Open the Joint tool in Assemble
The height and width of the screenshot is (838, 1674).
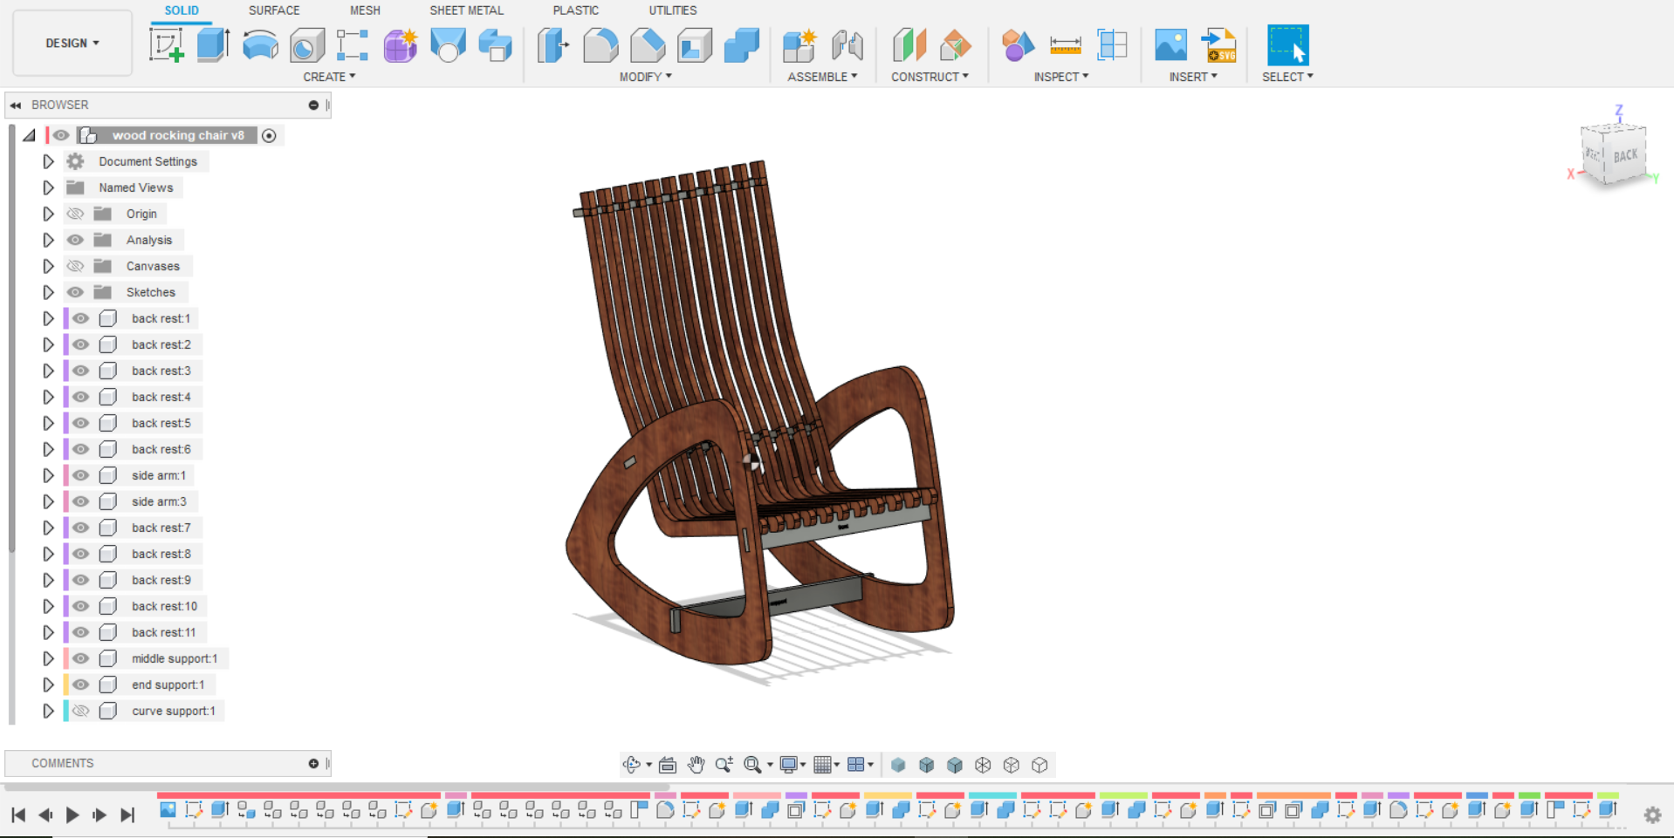847,44
